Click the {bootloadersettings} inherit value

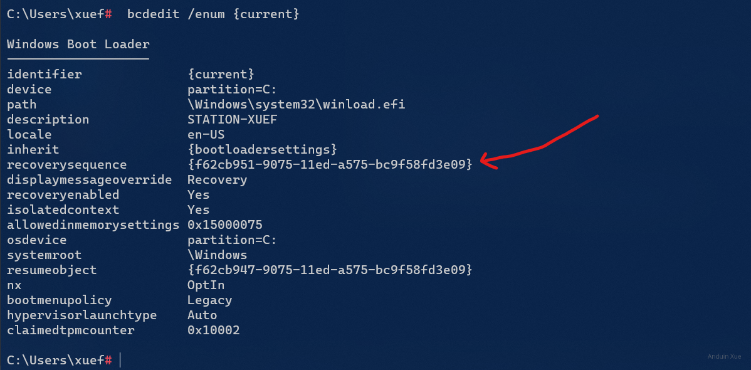[x=262, y=149]
